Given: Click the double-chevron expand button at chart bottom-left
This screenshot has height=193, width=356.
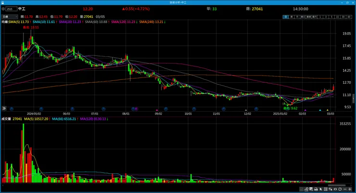Looking at the screenshot, I should click(4, 108).
